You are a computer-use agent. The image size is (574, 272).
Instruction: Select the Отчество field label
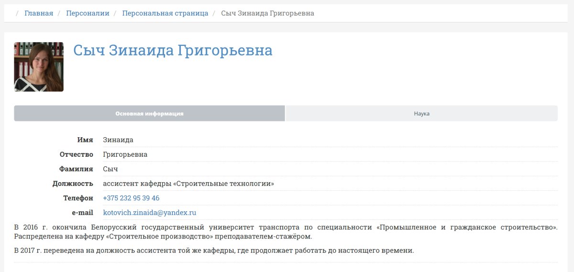point(77,154)
